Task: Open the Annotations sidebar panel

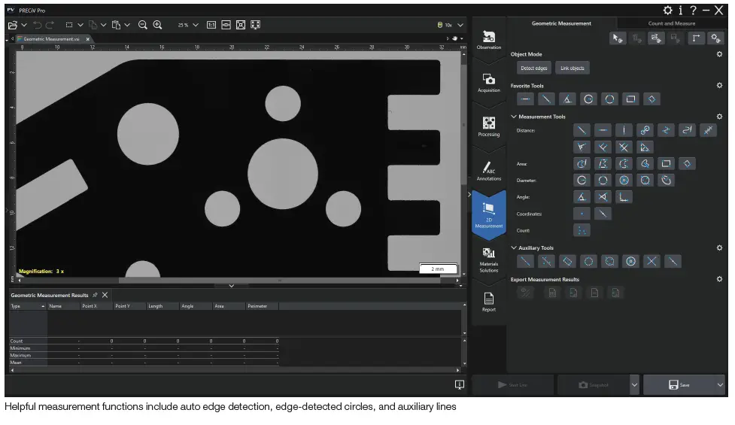Action: point(488,170)
